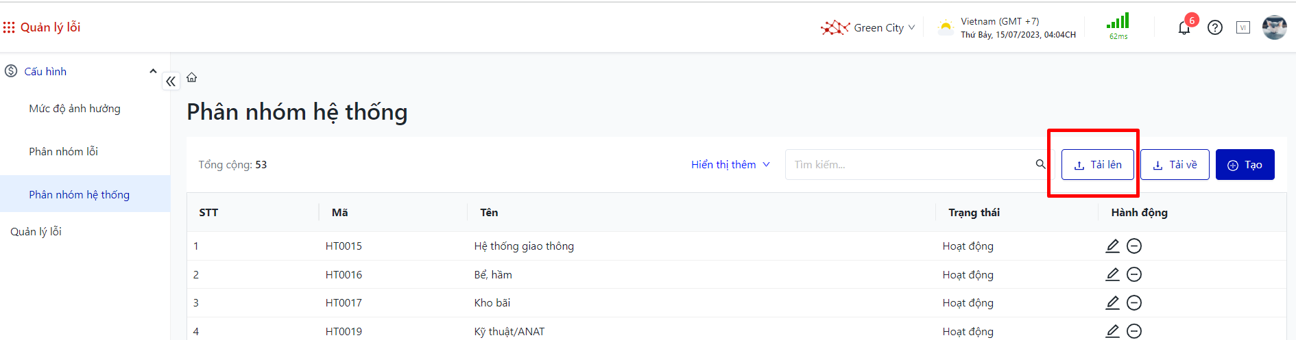Open the app grid launcher icon
This screenshot has width=1296, height=340.
(9, 27)
